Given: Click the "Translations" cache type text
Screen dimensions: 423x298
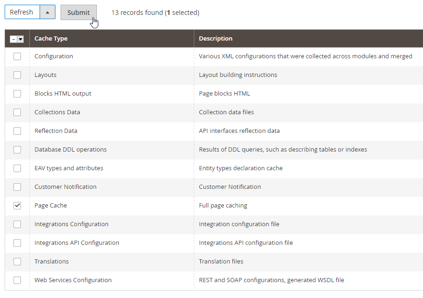Looking at the screenshot, I should click(x=52, y=261).
